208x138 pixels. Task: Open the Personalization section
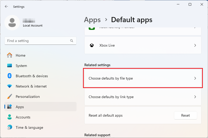click(40, 97)
